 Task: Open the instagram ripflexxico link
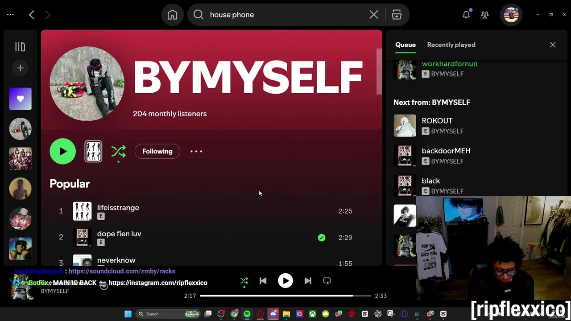tap(158, 283)
